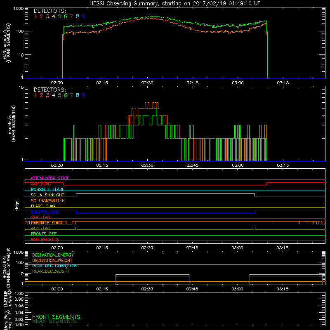Click the 1000 y-axis value on front segments plot
Screen dimensions: 330x330
point(19,9)
